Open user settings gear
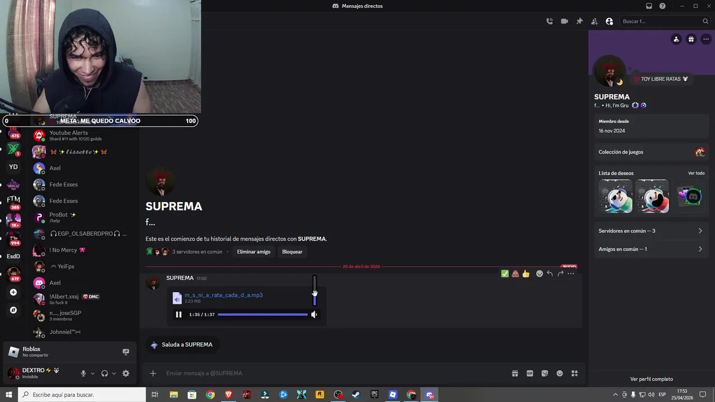715x402 pixels. [x=126, y=374]
